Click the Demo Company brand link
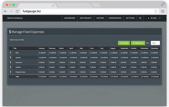This screenshot has width=169, height=107. point(15,18)
